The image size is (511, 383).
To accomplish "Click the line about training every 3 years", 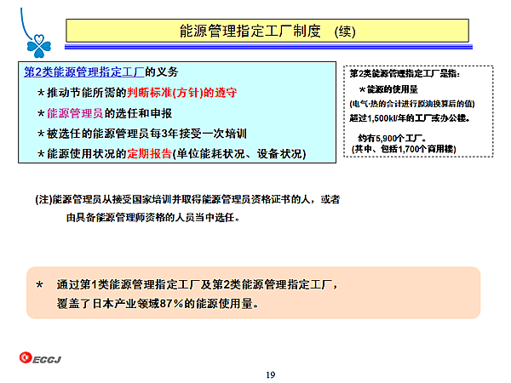I will coord(142,134).
